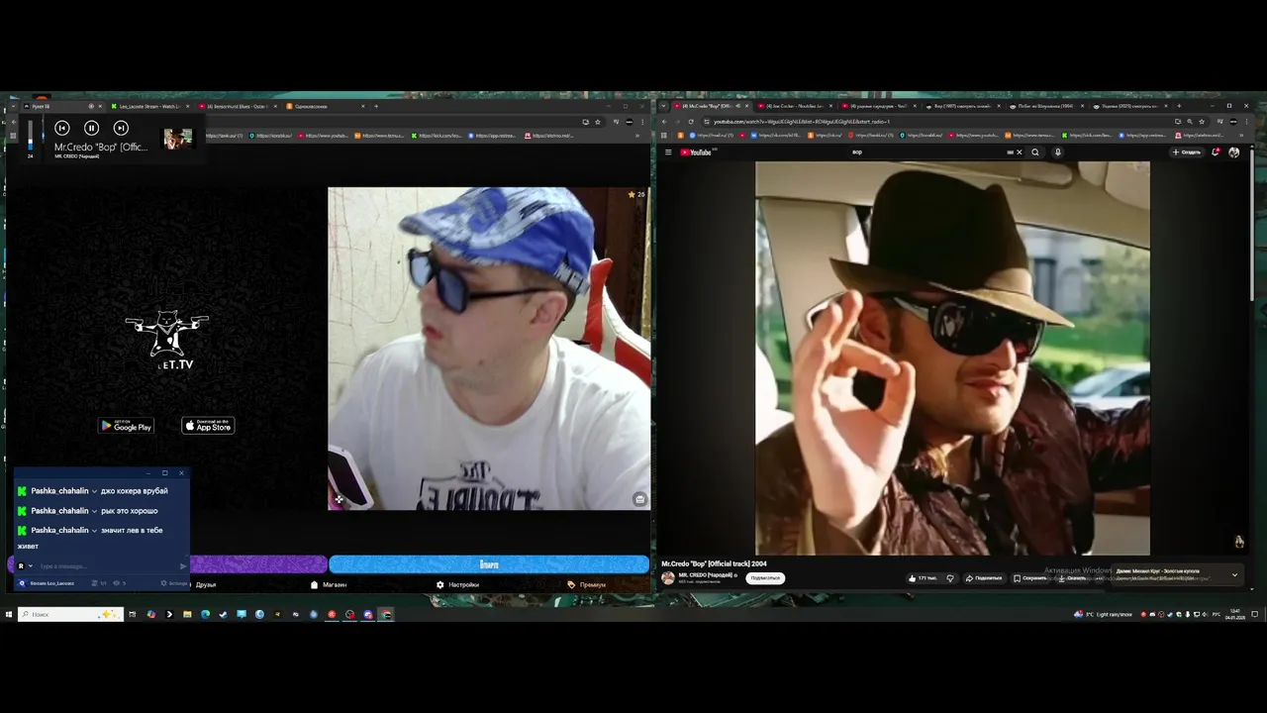Skip to previous track in media overlay
The width and height of the screenshot is (1267, 713).
click(x=61, y=128)
